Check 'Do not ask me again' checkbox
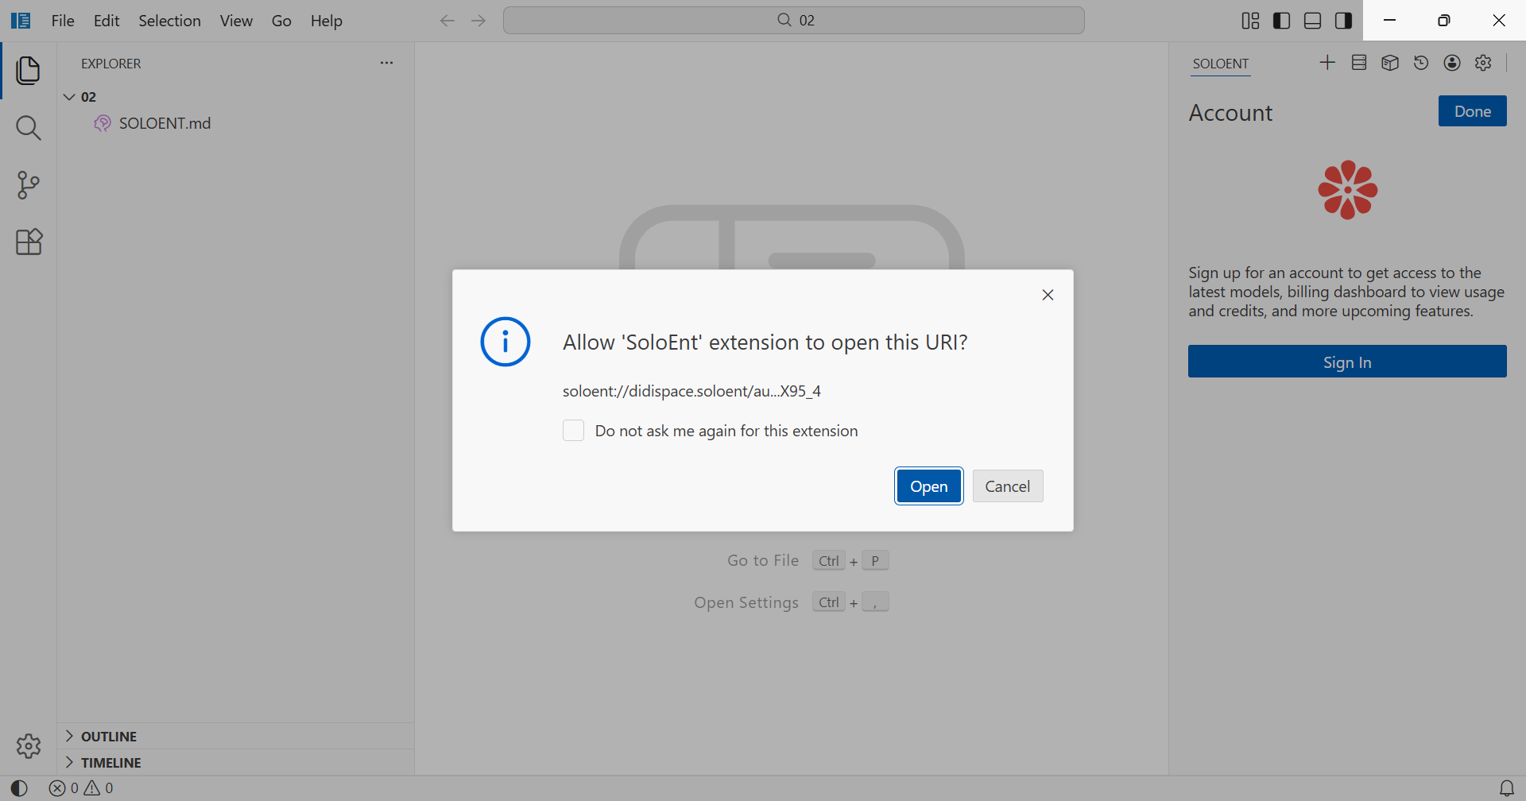Screen dimensions: 1526x801 (x=574, y=431)
